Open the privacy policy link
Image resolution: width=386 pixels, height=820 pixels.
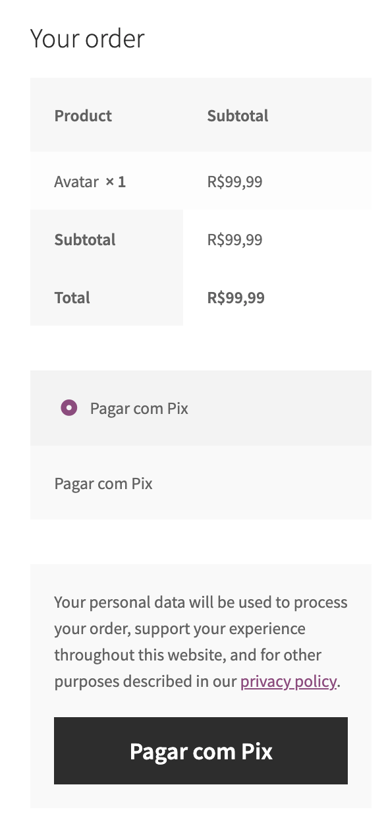(x=288, y=681)
